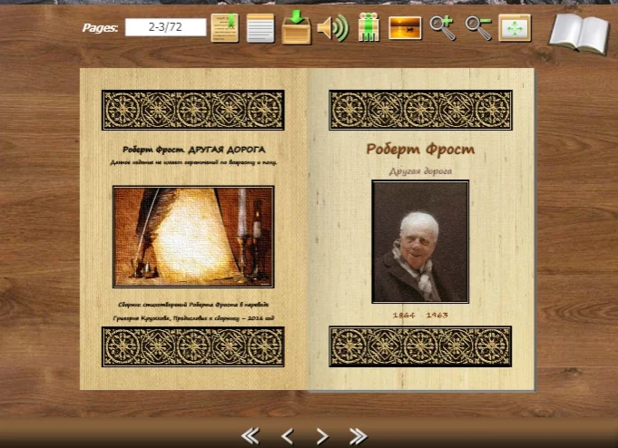The width and height of the screenshot is (618, 448).
Task: Click the open book icon in corner
Action: [579, 34]
